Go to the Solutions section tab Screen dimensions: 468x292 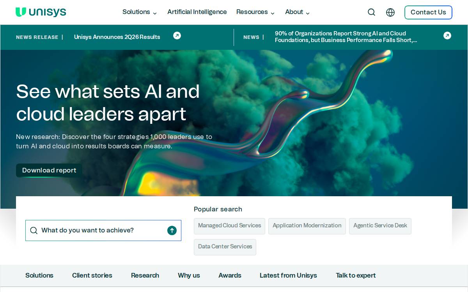pyautogui.click(x=39, y=276)
